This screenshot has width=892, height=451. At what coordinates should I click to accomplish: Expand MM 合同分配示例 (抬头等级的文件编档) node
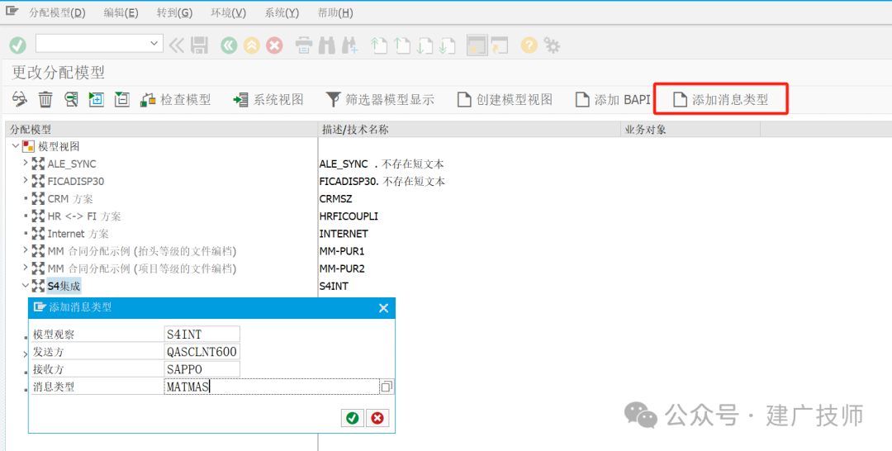[x=25, y=250]
